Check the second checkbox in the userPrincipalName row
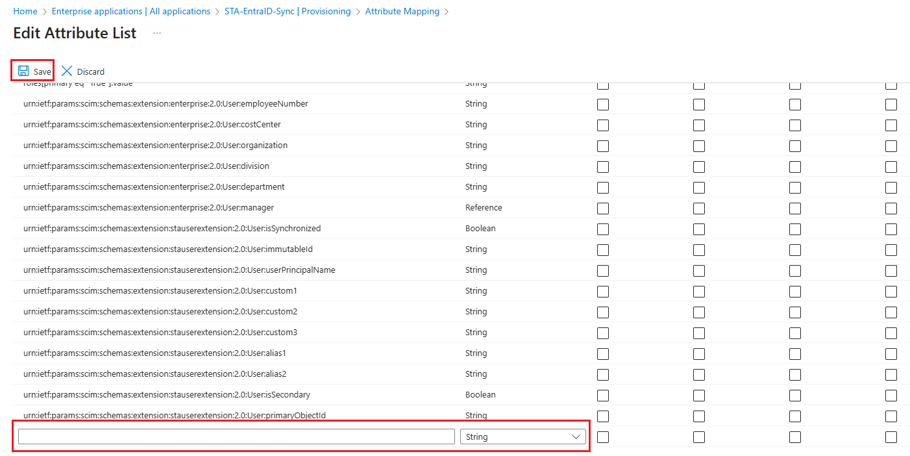The height and width of the screenshot is (456, 910). (699, 271)
